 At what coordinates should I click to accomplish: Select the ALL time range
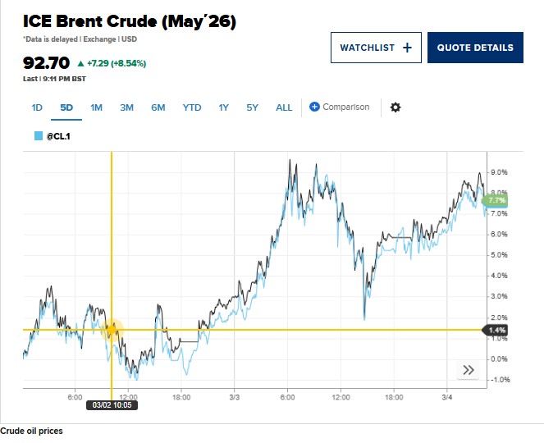284,107
